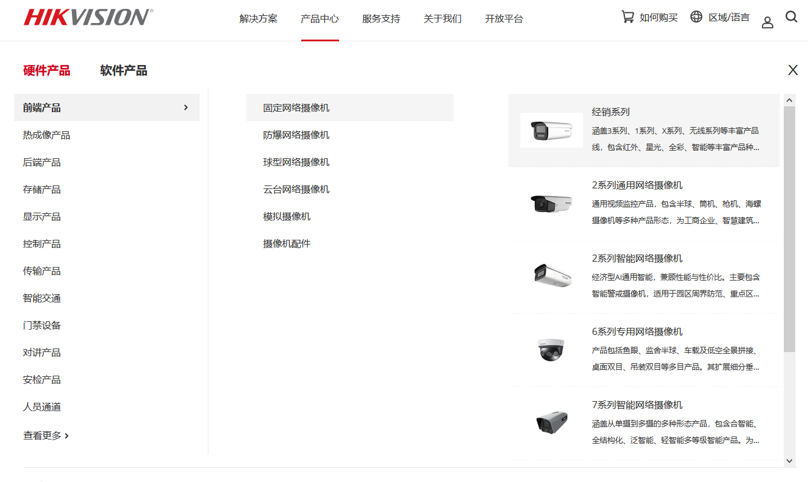Click description starting 涵盖3系列
This screenshot has height=482, width=808.
point(676,139)
